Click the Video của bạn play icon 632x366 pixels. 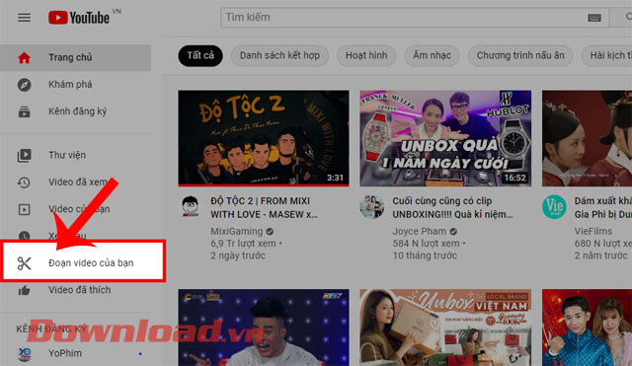24,209
